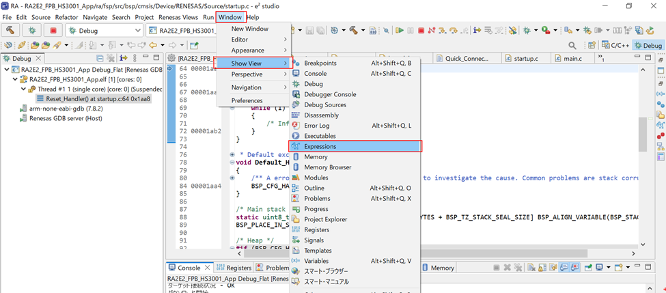
Task: Select New Window in Window menu
Action: (x=253, y=29)
